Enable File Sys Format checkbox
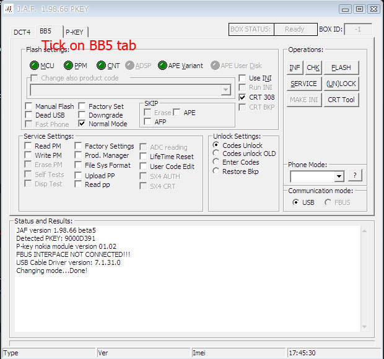Image resolution: width=384 pixels, height=359 pixels. point(78,165)
